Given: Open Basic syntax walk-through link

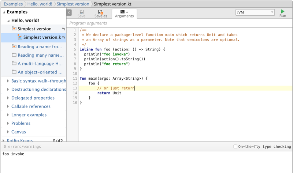Looking at the screenshot, I should coord(39,81).
